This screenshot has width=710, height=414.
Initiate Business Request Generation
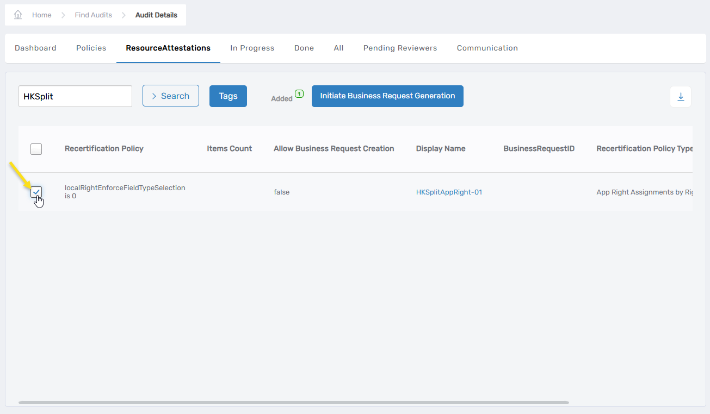pyautogui.click(x=387, y=96)
